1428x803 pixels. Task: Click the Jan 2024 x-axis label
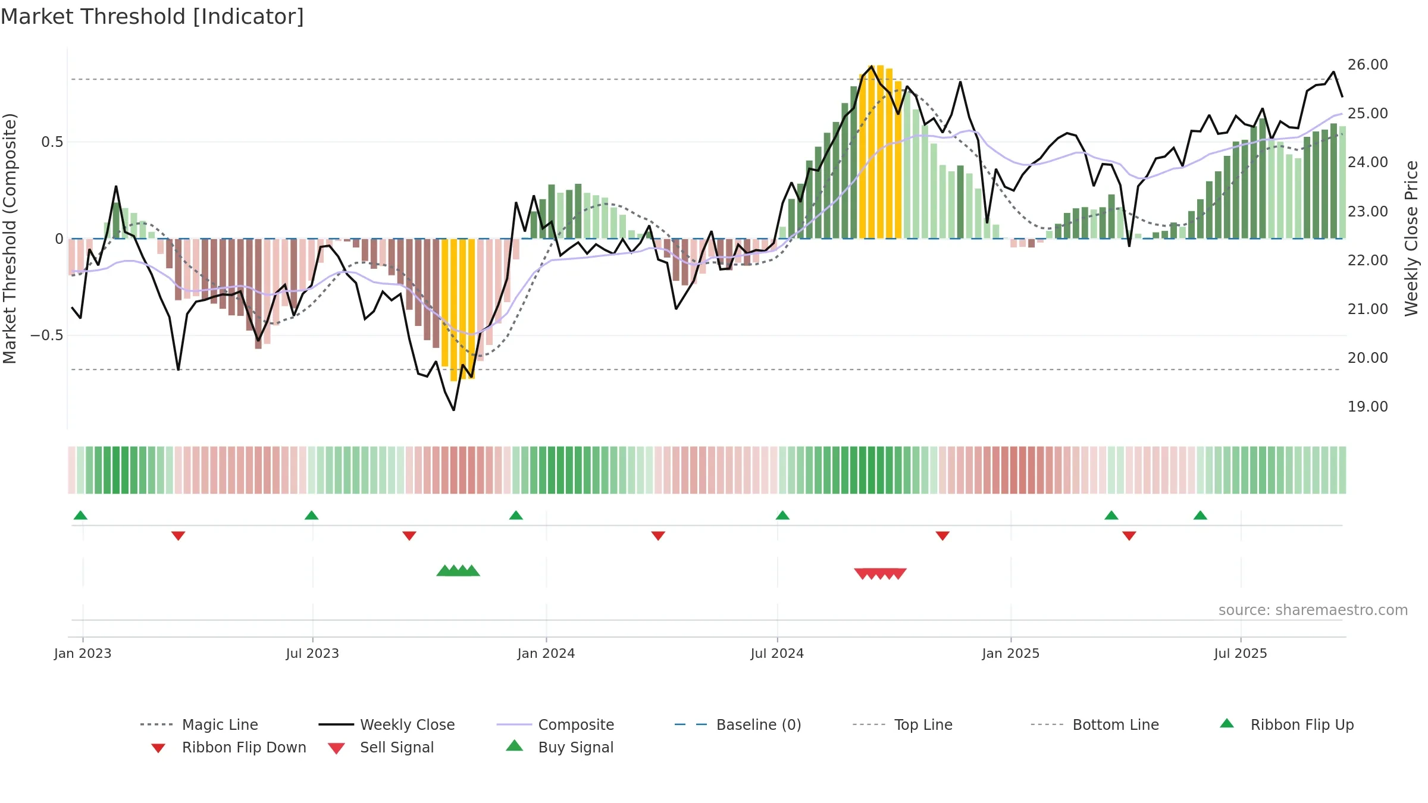546,653
